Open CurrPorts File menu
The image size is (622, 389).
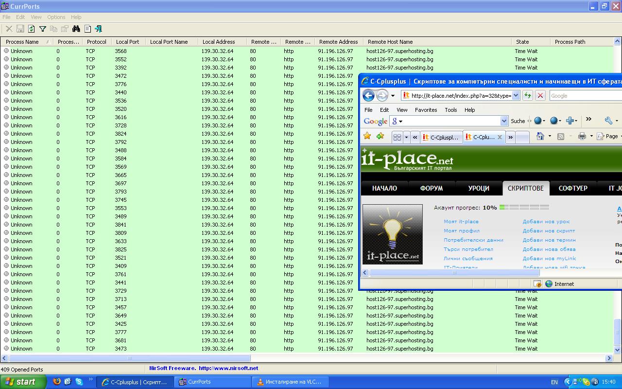(x=6, y=17)
